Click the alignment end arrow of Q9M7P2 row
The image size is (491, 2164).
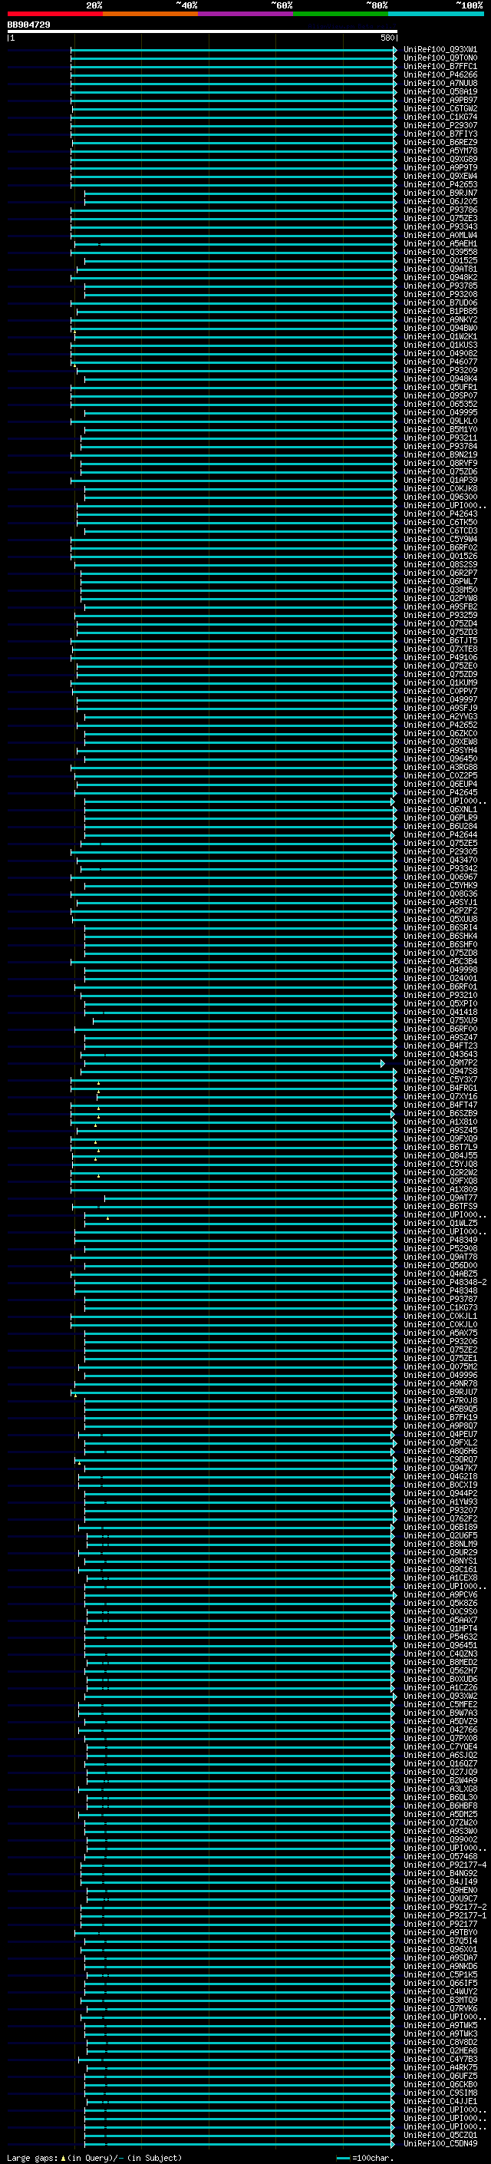(383, 1062)
